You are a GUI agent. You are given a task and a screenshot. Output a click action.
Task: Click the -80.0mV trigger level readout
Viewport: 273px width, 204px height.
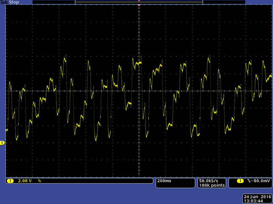[x=260, y=181]
